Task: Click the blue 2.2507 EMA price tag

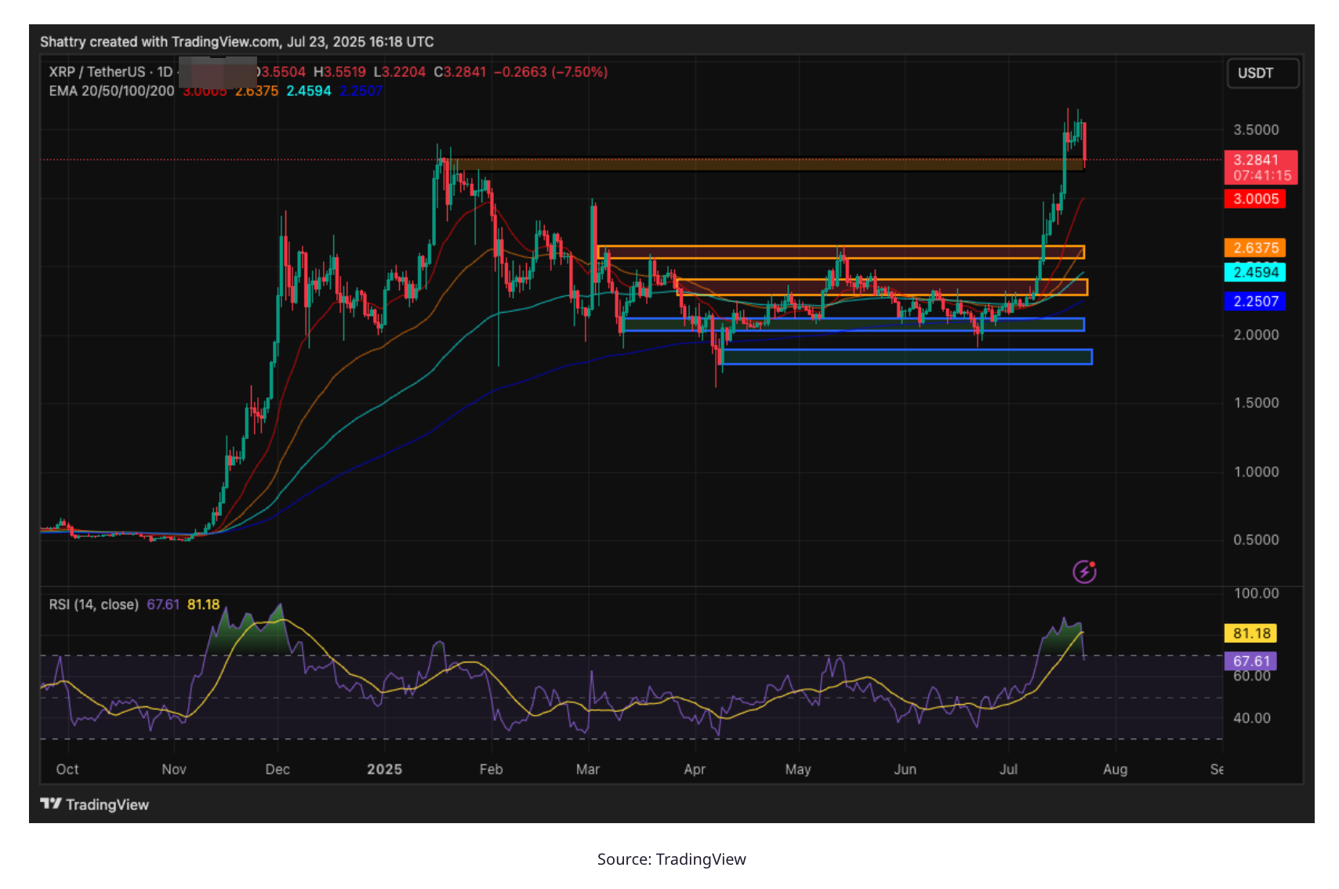Action: pyautogui.click(x=1254, y=301)
